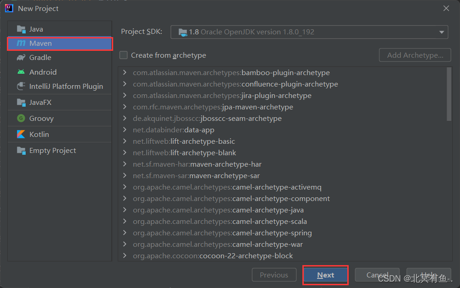Select Kotlin project type label

point(39,134)
